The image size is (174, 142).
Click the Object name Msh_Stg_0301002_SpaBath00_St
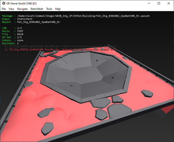pyautogui.click(x=38, y=22)
